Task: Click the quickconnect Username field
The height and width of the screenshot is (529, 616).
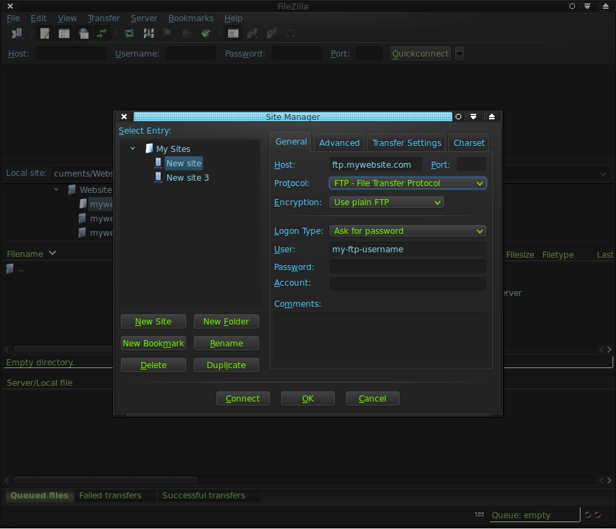Action: point(191,53)
